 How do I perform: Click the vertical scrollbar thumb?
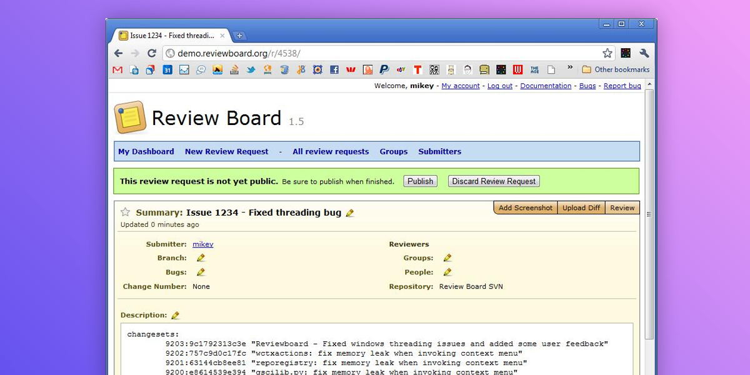(x=649, y=214)
